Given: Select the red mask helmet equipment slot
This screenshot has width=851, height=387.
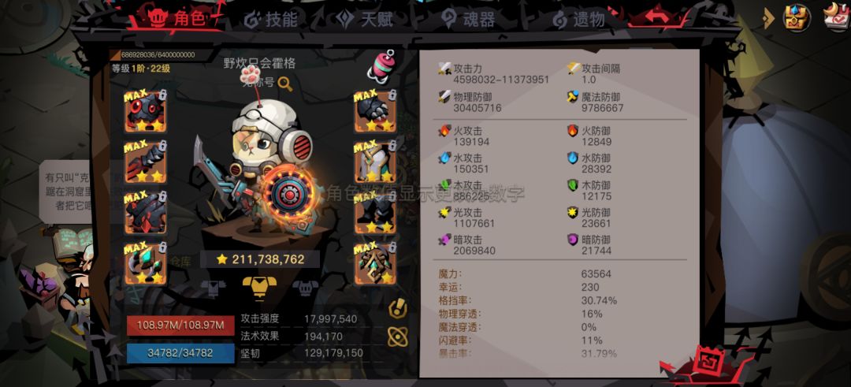Looking at the screenshot, I should (146, 112).
